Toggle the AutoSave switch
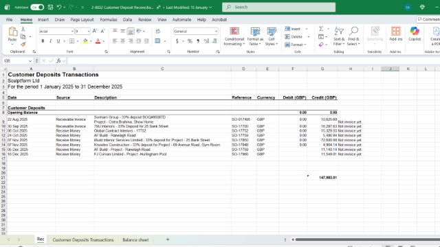This screenshot has height=247, width=440. (x=37, y=8)
